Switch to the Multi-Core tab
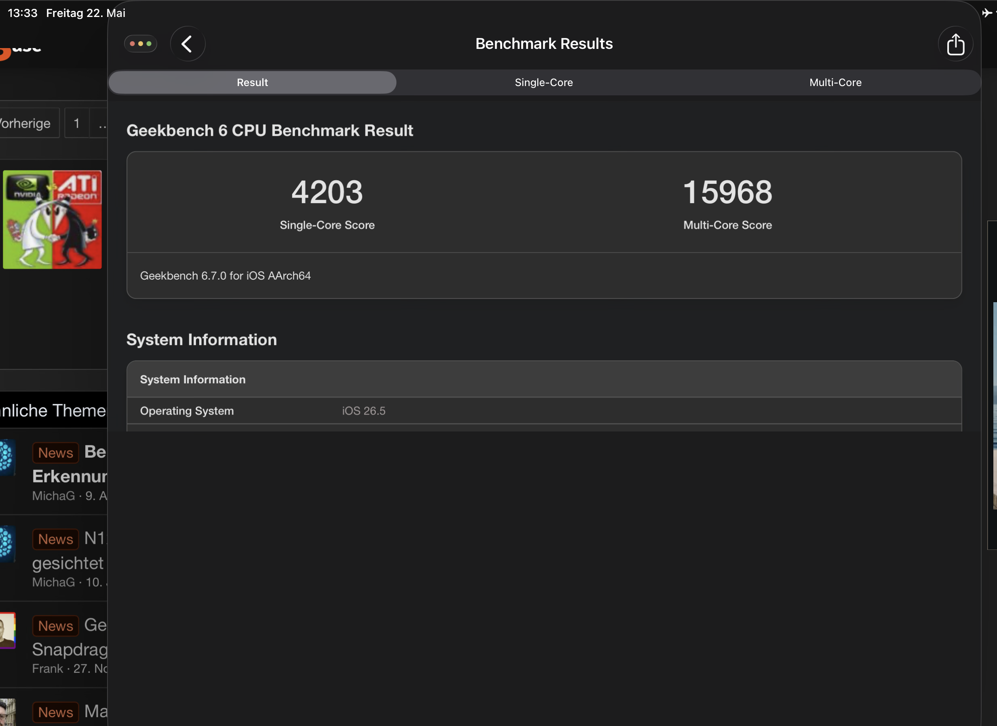The height and width of the screenshot is (726, 997). click(835, 83)
